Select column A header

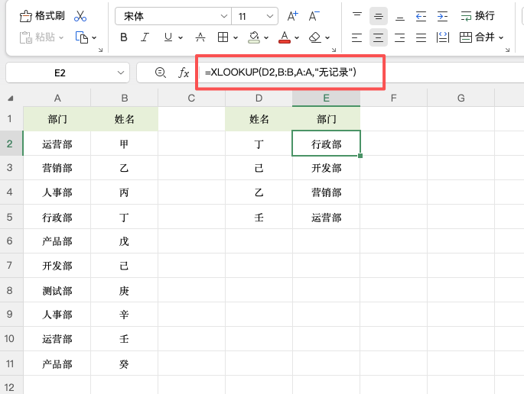pos(57,98)
